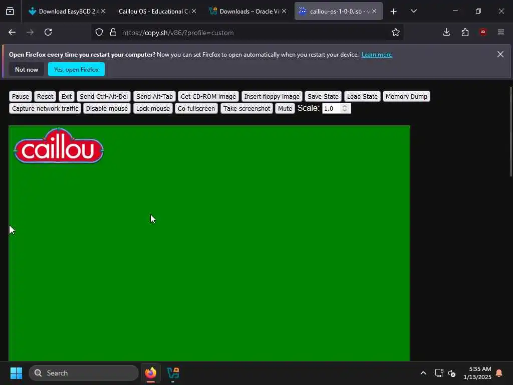The width and height of the screenshot is (513, 385).
Task: Close the caillou-os-1-0-0.iso tab
Action: click(374, 11)
